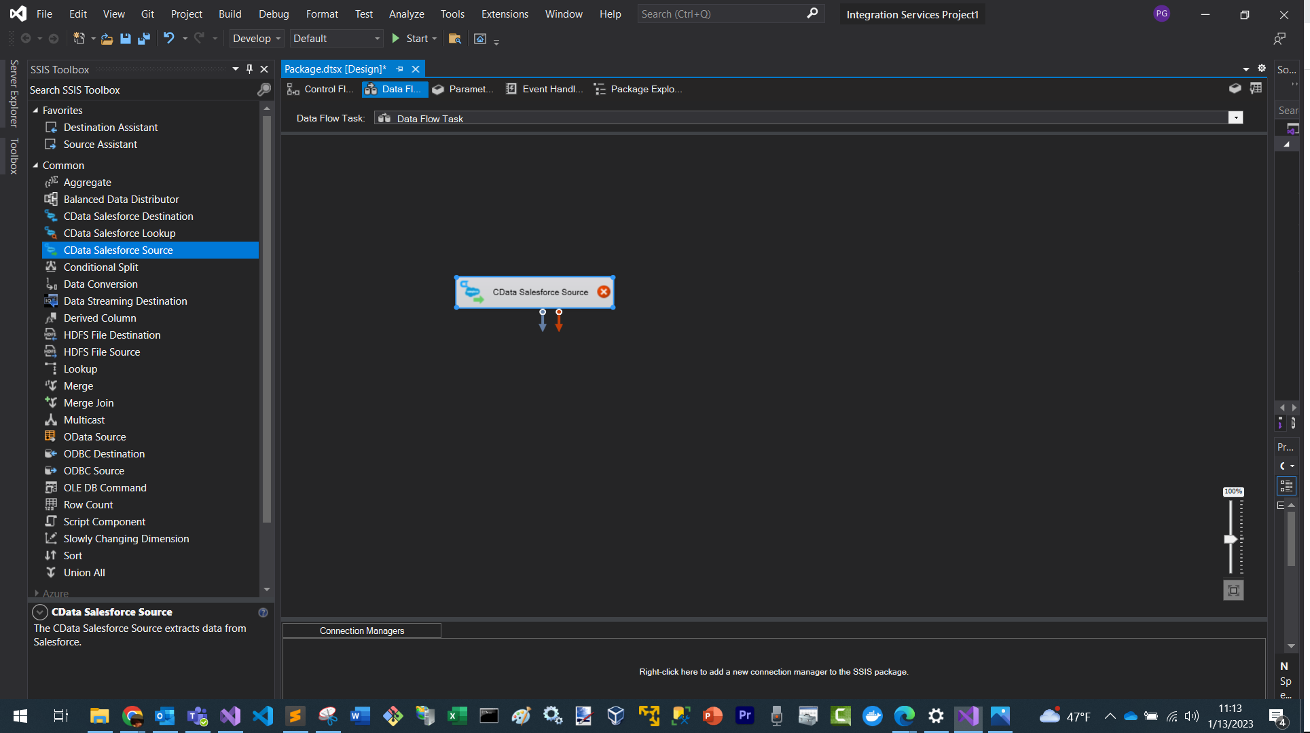The image size is (1310, 733).
Task: Open the Extensions menu
Action: point(504,14)
